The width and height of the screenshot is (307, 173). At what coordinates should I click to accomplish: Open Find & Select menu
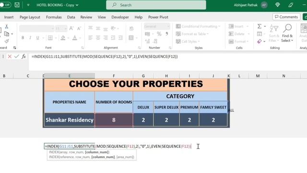[x=287, y=33]
